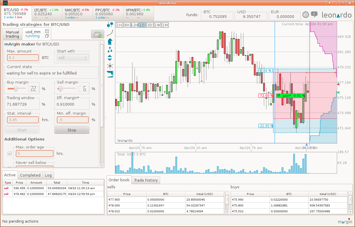This screenshot has height=227, width=355.
Task: Show the Active orders tab
Action: tap(10, 175)
